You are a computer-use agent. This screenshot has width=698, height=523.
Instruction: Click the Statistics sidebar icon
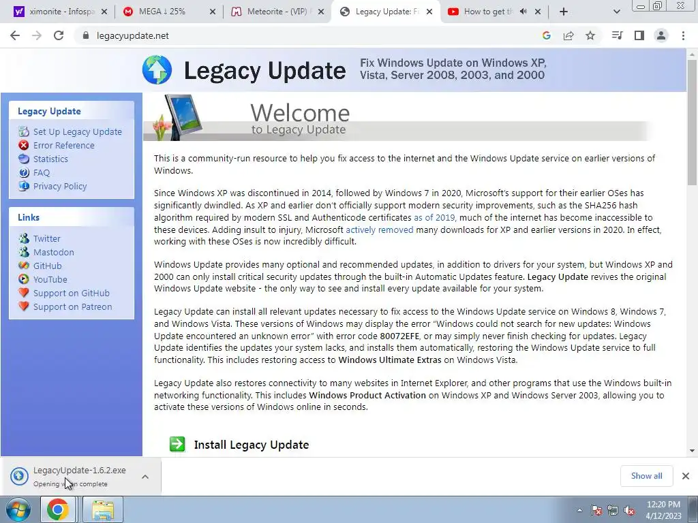24,159
